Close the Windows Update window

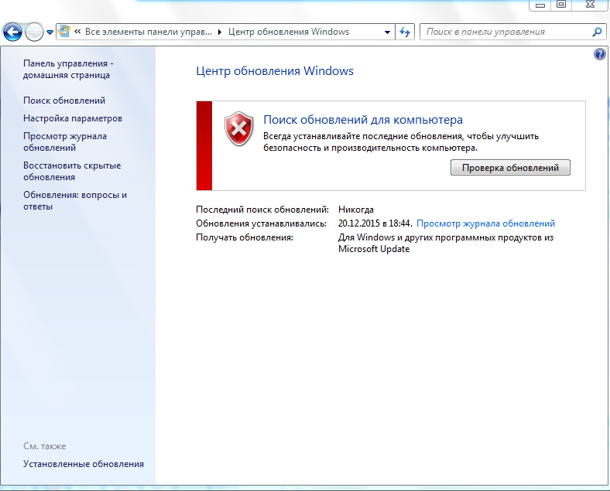click(590, 5)
